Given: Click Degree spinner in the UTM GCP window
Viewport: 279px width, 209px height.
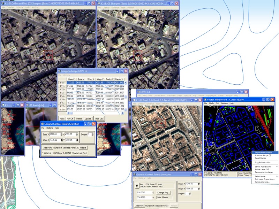Looking at the screenshot, I should coord(190,194).
